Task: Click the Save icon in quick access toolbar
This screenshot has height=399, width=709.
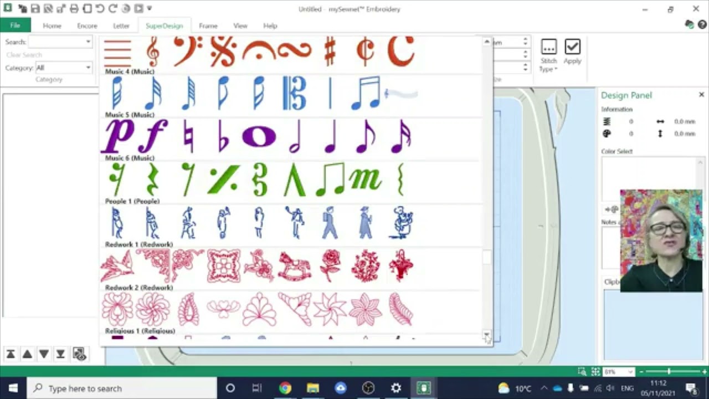Action: point(35,9)
